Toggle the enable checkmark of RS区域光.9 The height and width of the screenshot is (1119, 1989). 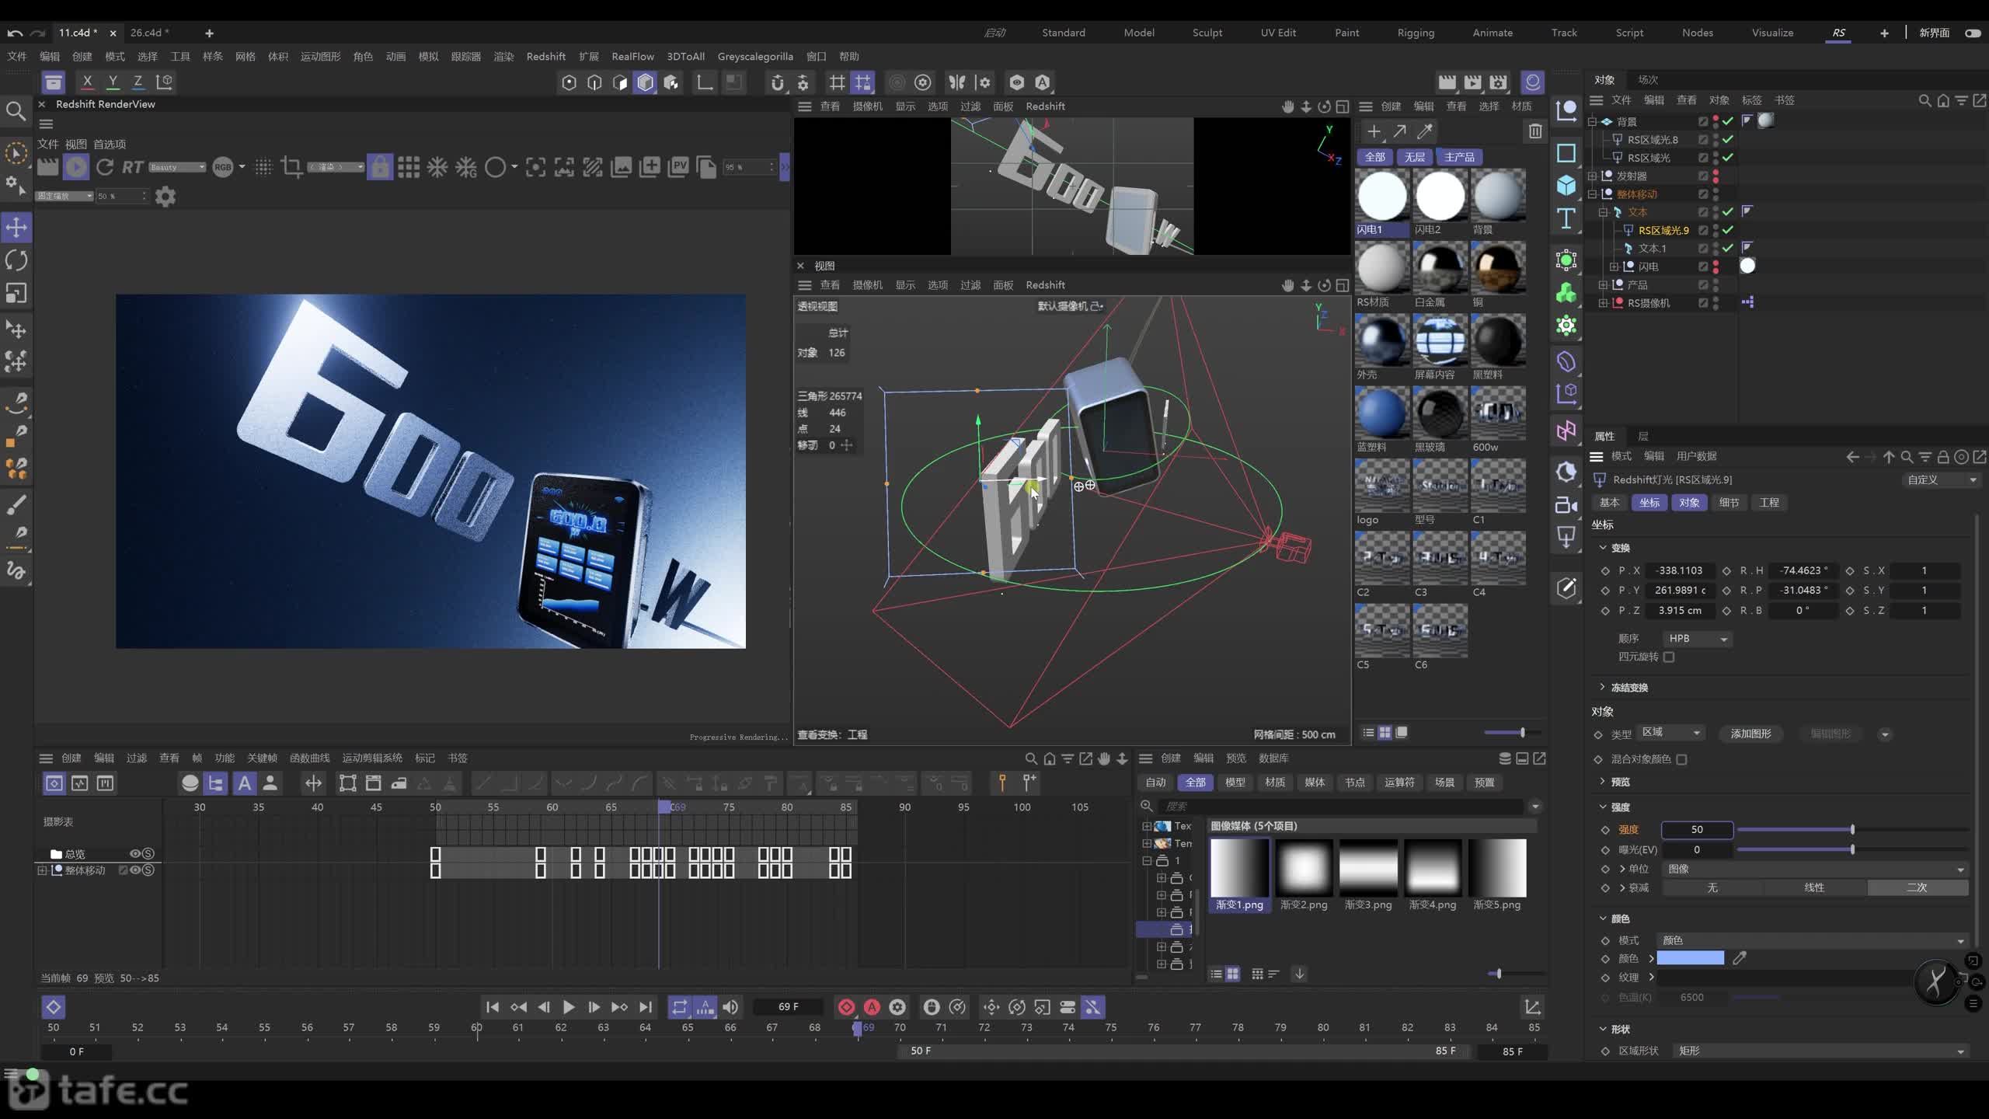pyautogui.click(x=1728, y=230)
